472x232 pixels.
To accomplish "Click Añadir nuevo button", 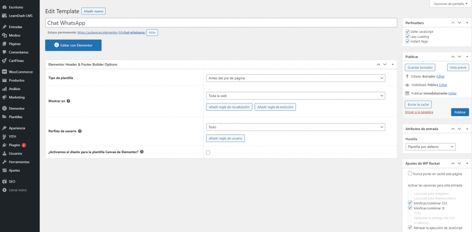I will (x=93, y=11).
